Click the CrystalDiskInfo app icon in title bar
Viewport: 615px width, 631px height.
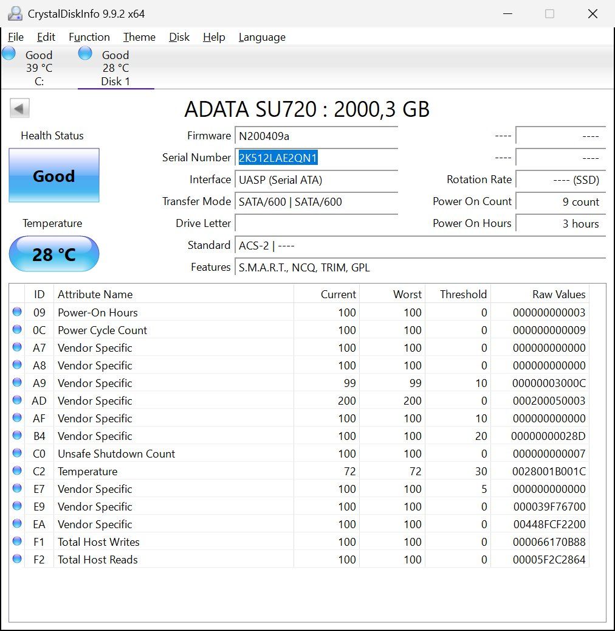coord(15,13)
